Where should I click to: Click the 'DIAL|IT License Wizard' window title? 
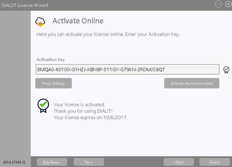click(25, 5)
